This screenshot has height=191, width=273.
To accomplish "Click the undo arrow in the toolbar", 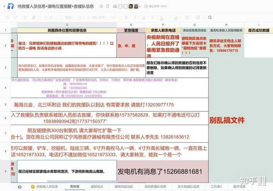I will 7,17.
